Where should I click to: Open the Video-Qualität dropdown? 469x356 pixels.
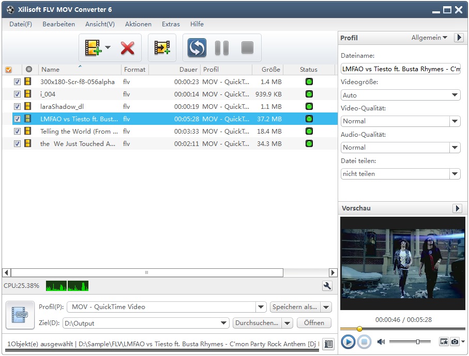(400, 121)
